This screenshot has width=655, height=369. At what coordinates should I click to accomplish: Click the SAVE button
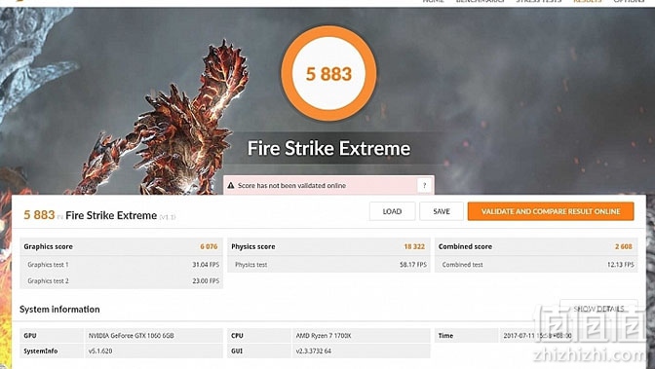click(442, 211)
